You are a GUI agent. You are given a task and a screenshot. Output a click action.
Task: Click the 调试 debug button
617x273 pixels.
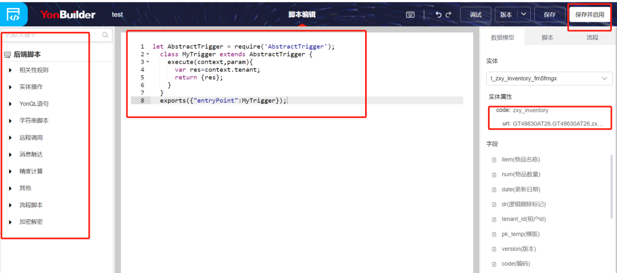click(476, 15)
